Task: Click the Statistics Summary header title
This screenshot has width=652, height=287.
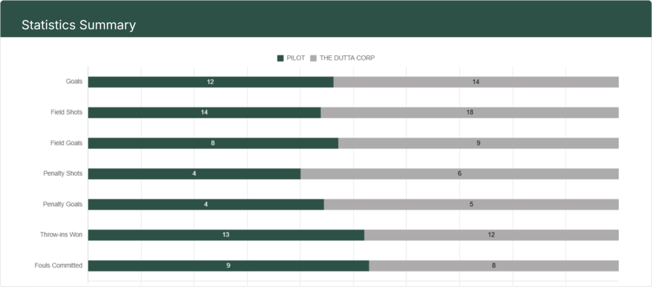Action: coord(78,25)
